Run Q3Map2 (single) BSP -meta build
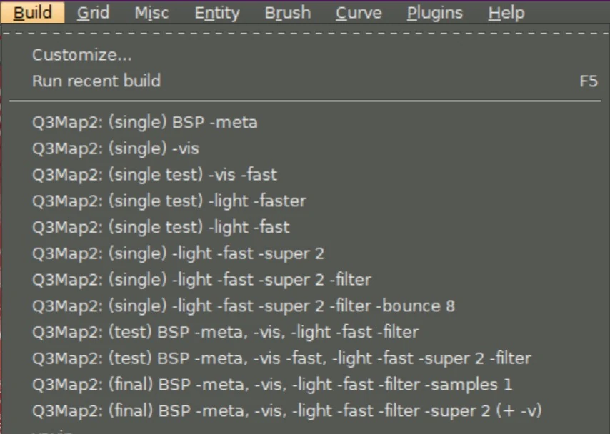Image resolution: width=610 pixels, height=434 pixels. (145, 122)
